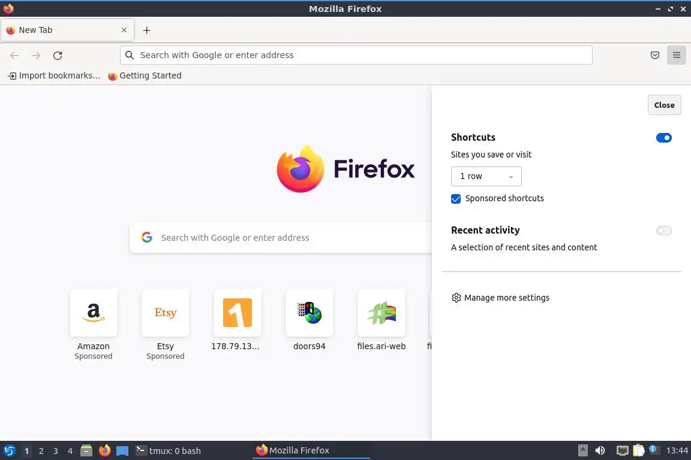Viewport: 691px width, 460px height.
Task: Click the show desktop taskbar icon
Action: [122, 450]
